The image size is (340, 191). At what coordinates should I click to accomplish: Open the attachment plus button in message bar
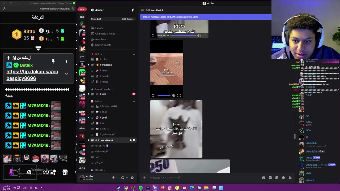144,178
